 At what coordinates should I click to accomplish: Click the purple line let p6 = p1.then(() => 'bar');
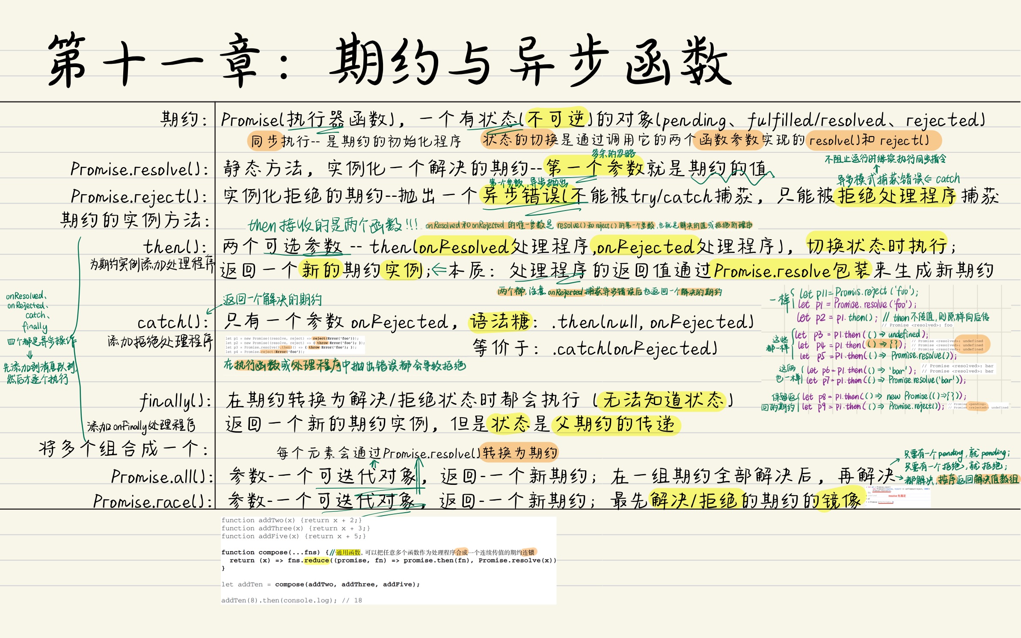click(861, 370)
